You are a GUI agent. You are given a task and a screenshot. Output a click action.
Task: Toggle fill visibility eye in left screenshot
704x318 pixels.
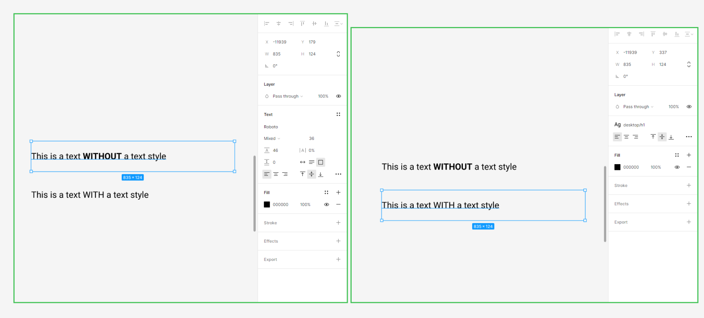click(x=327, y=205)
